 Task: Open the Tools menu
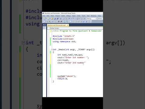click(x=83, y=16)
